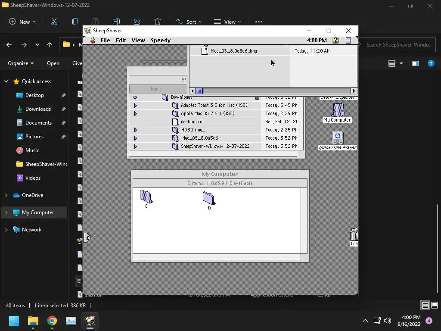Select the Apple Mac OS 7.6.1 folder icon
Image resolution: width=441 pixels, height=331 pixels.
(x=175, y=114)
